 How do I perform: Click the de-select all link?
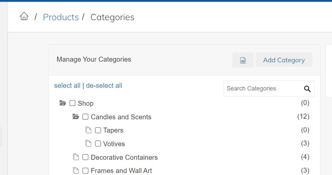(104, 86)
